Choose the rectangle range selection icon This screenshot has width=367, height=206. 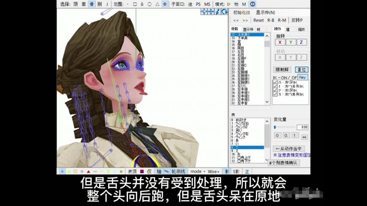(135, 4)
